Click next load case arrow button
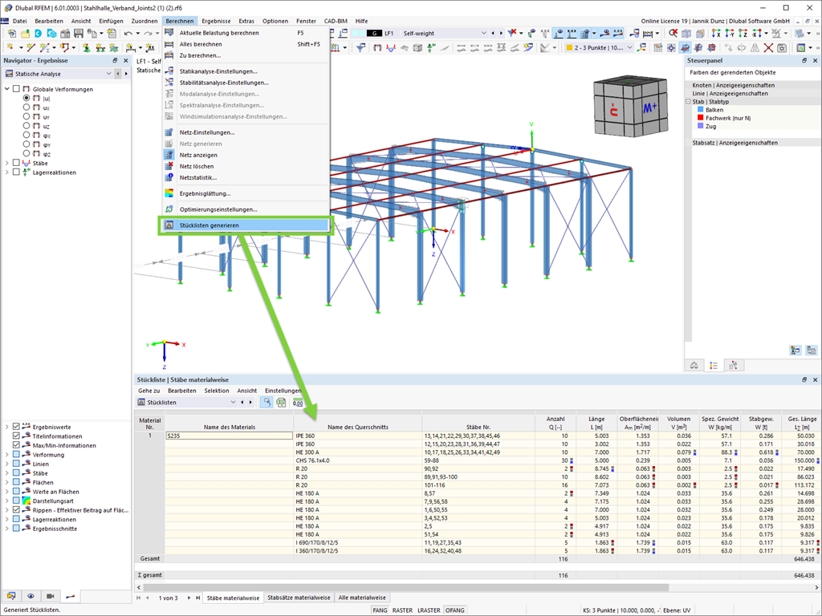The height and width of the screenshot is (616, 822). (501, 33)
